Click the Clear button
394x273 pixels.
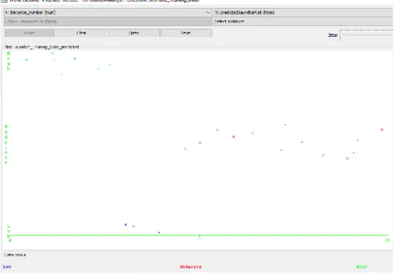click(x=82, y=33)
